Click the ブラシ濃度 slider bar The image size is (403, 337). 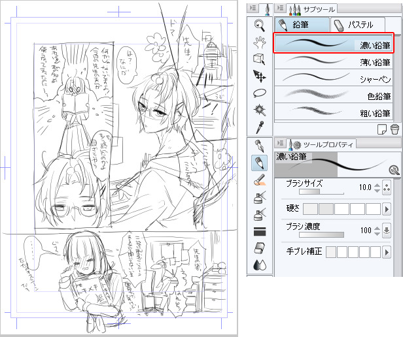(x=321, y=234)
